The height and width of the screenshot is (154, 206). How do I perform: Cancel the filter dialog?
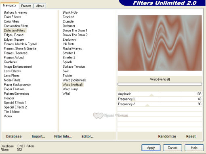(x=172, y=148)
